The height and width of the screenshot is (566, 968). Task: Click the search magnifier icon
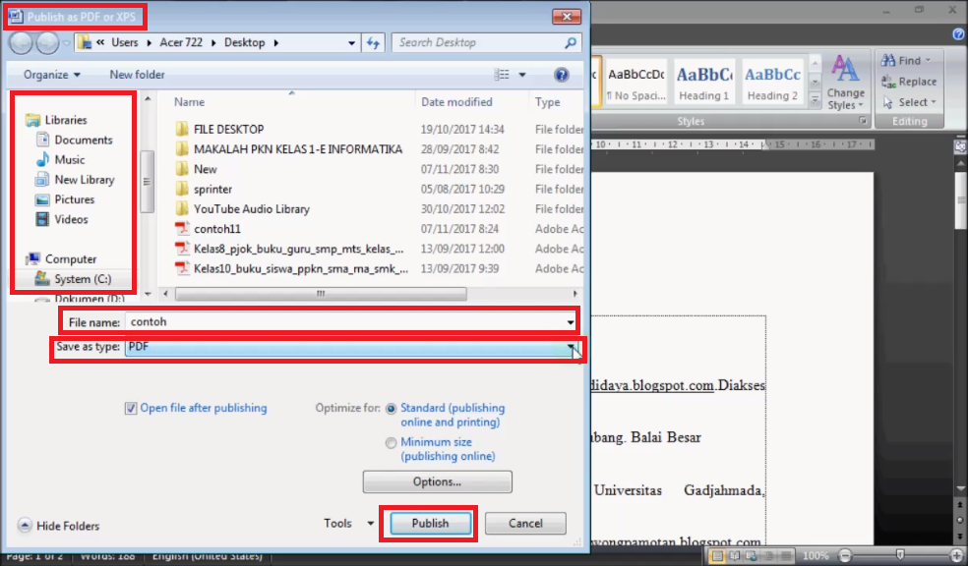[x=571, y=42]
